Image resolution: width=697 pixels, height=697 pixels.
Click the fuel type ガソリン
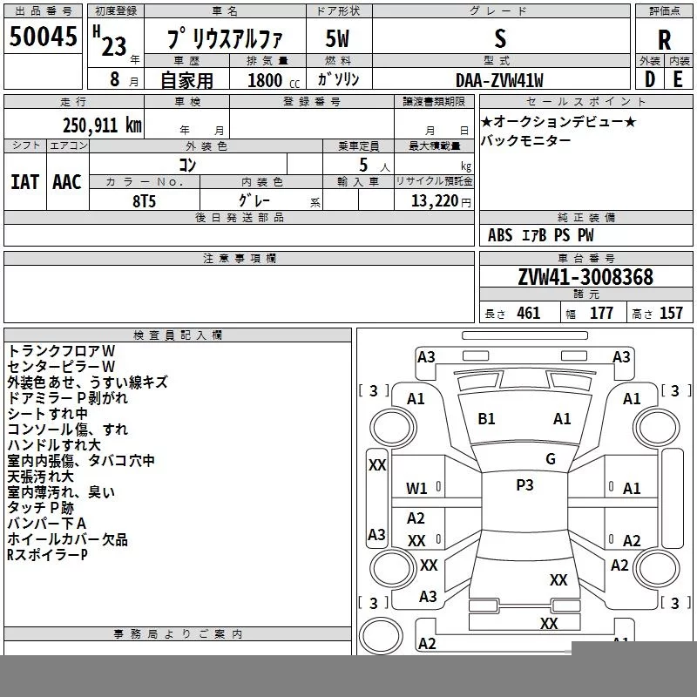click(x=338, y=79)
